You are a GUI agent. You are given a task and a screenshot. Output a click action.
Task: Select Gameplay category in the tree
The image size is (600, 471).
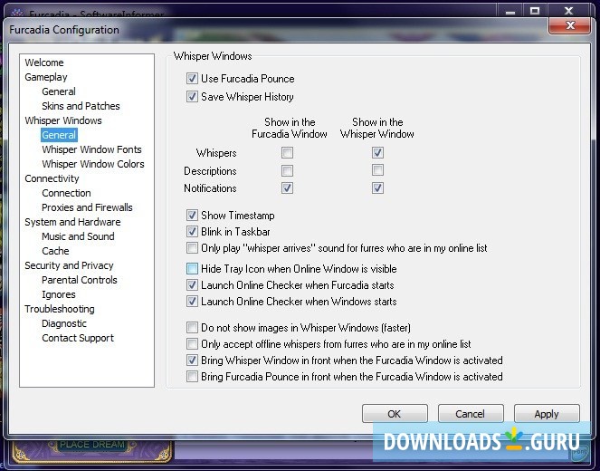(46, 77)
